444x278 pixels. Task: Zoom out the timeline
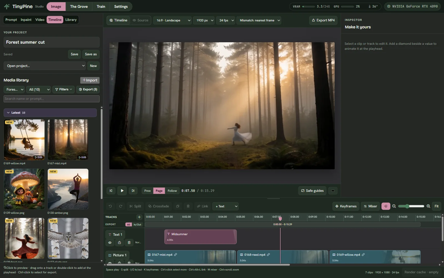pos(394,206)
